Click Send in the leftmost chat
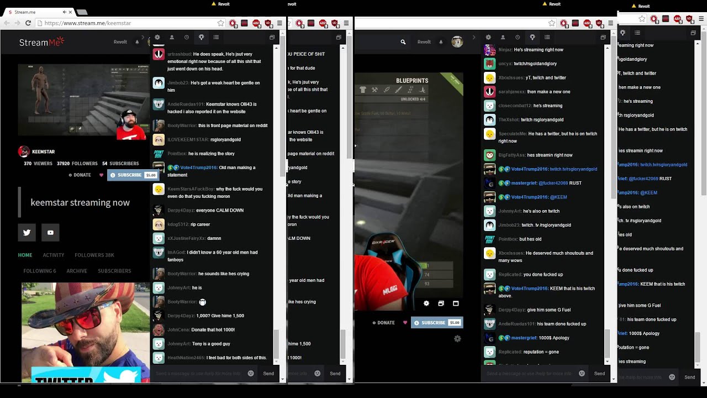 pos(268,374)
